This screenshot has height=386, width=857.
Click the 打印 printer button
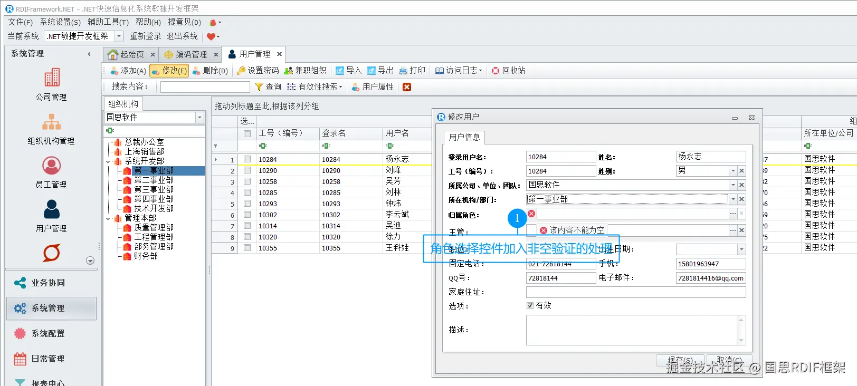coord(412,71)
